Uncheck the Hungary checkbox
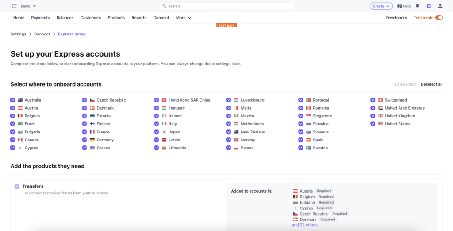 tap(157, 108)
